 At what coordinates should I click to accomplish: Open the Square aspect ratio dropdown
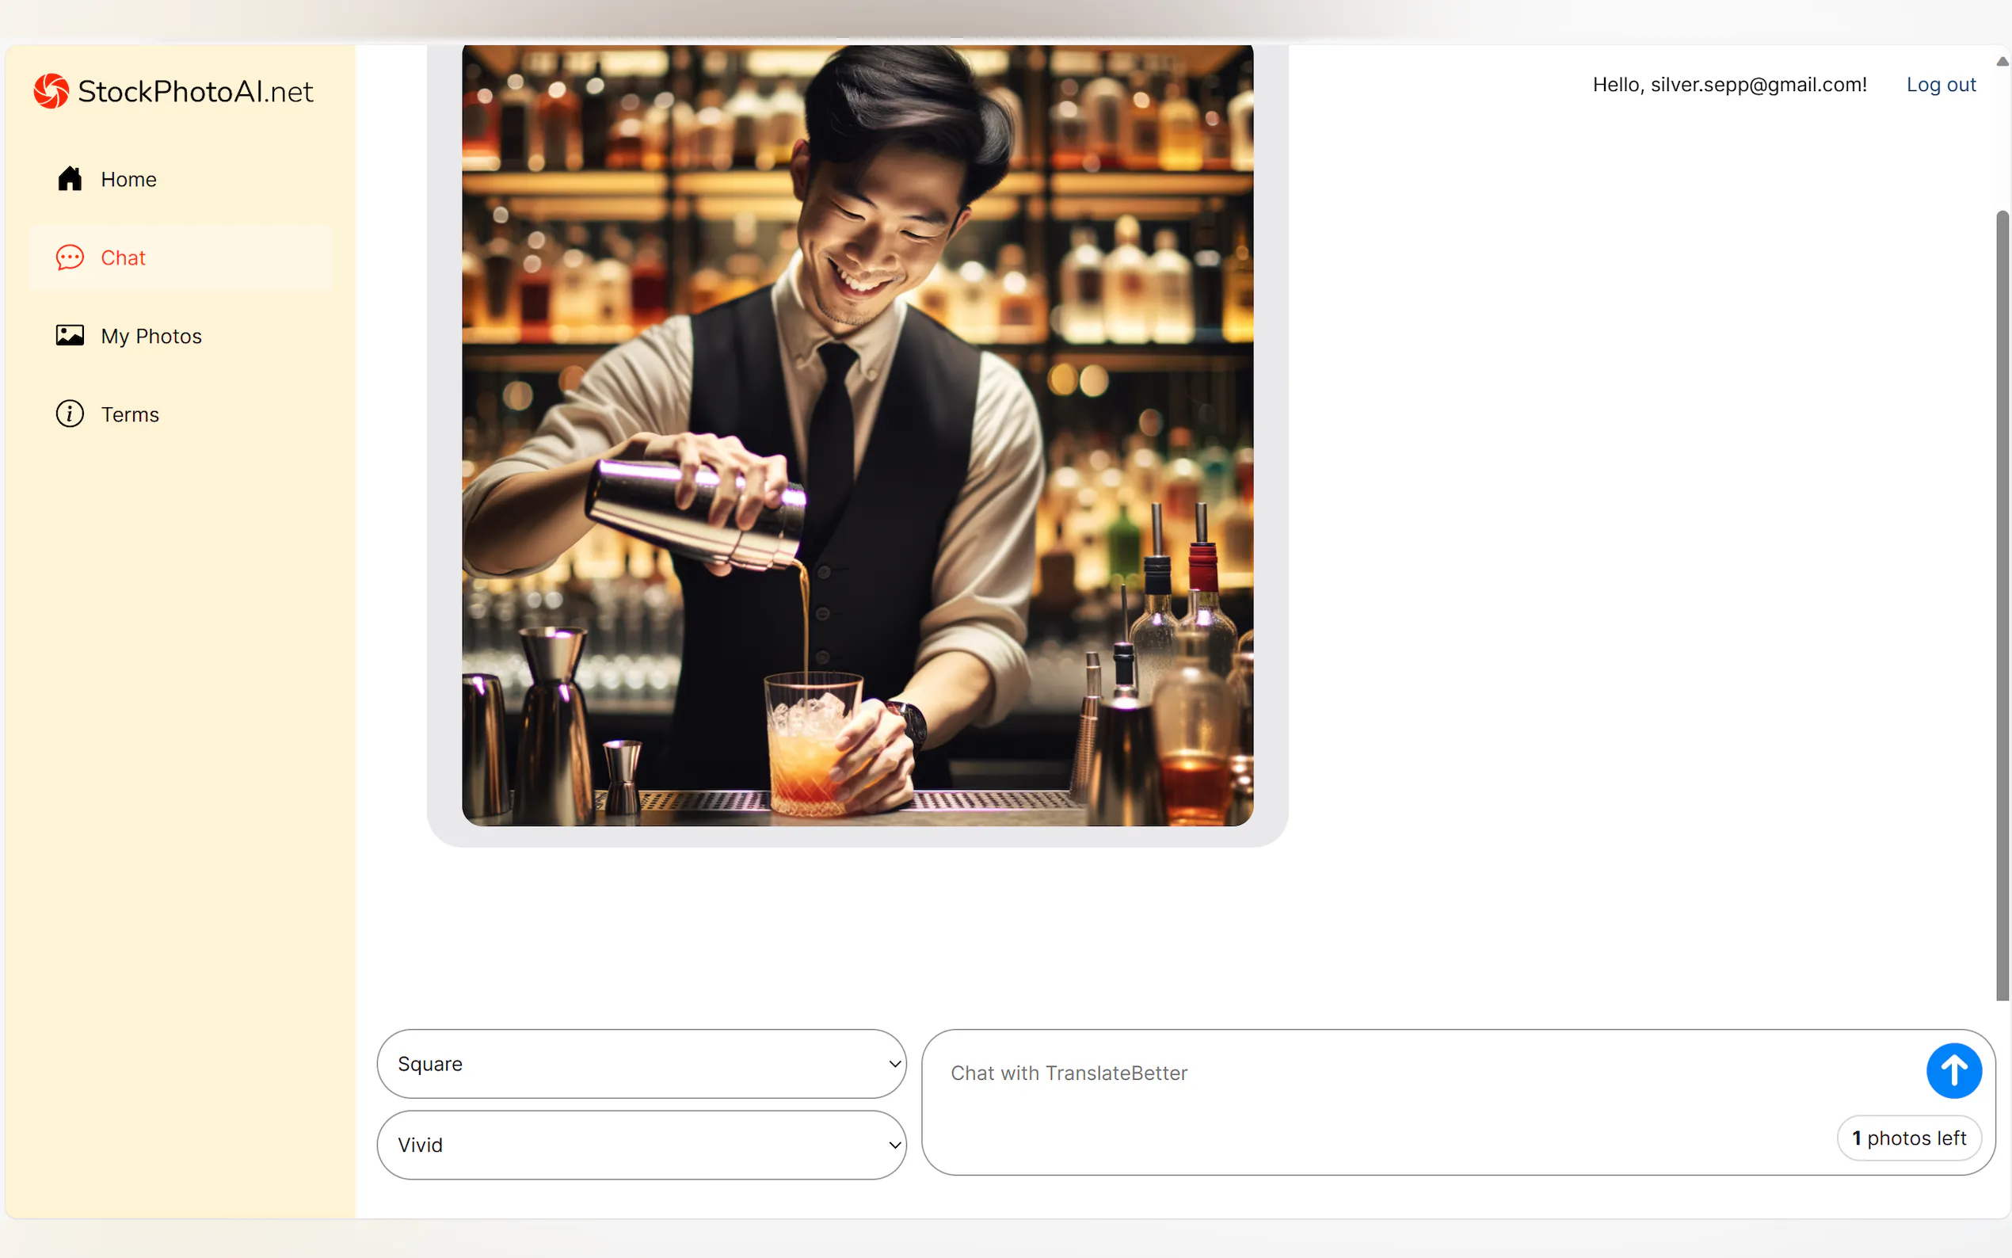coord(642,1063)
